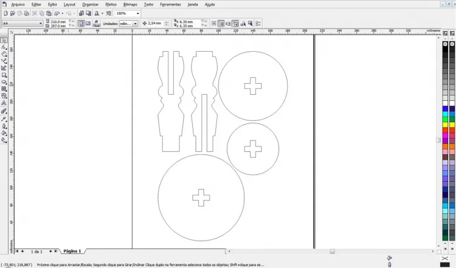Open the Texto menu

(148, 4)
